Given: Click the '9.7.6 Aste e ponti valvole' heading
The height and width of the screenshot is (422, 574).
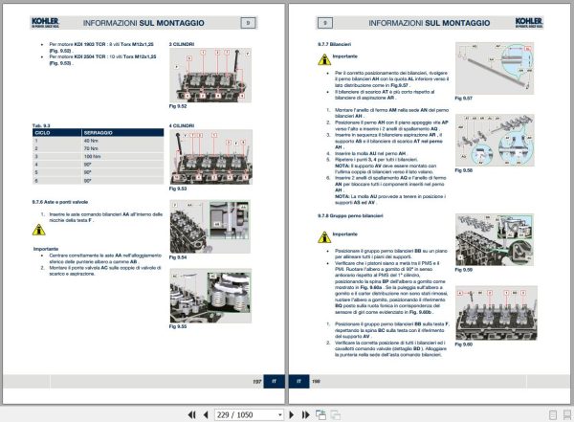Looking at the screenshot, I should tap(60, 202).
